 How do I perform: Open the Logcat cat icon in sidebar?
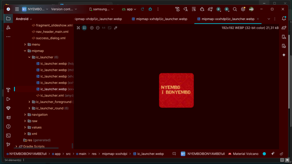[8, 117]
